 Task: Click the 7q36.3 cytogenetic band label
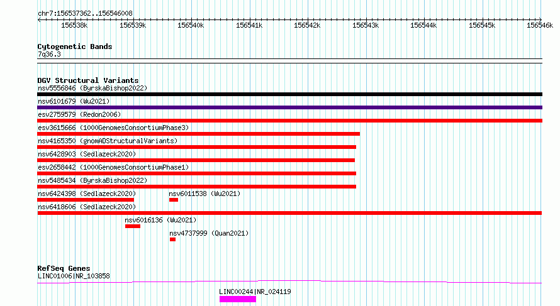click(49, 54)
